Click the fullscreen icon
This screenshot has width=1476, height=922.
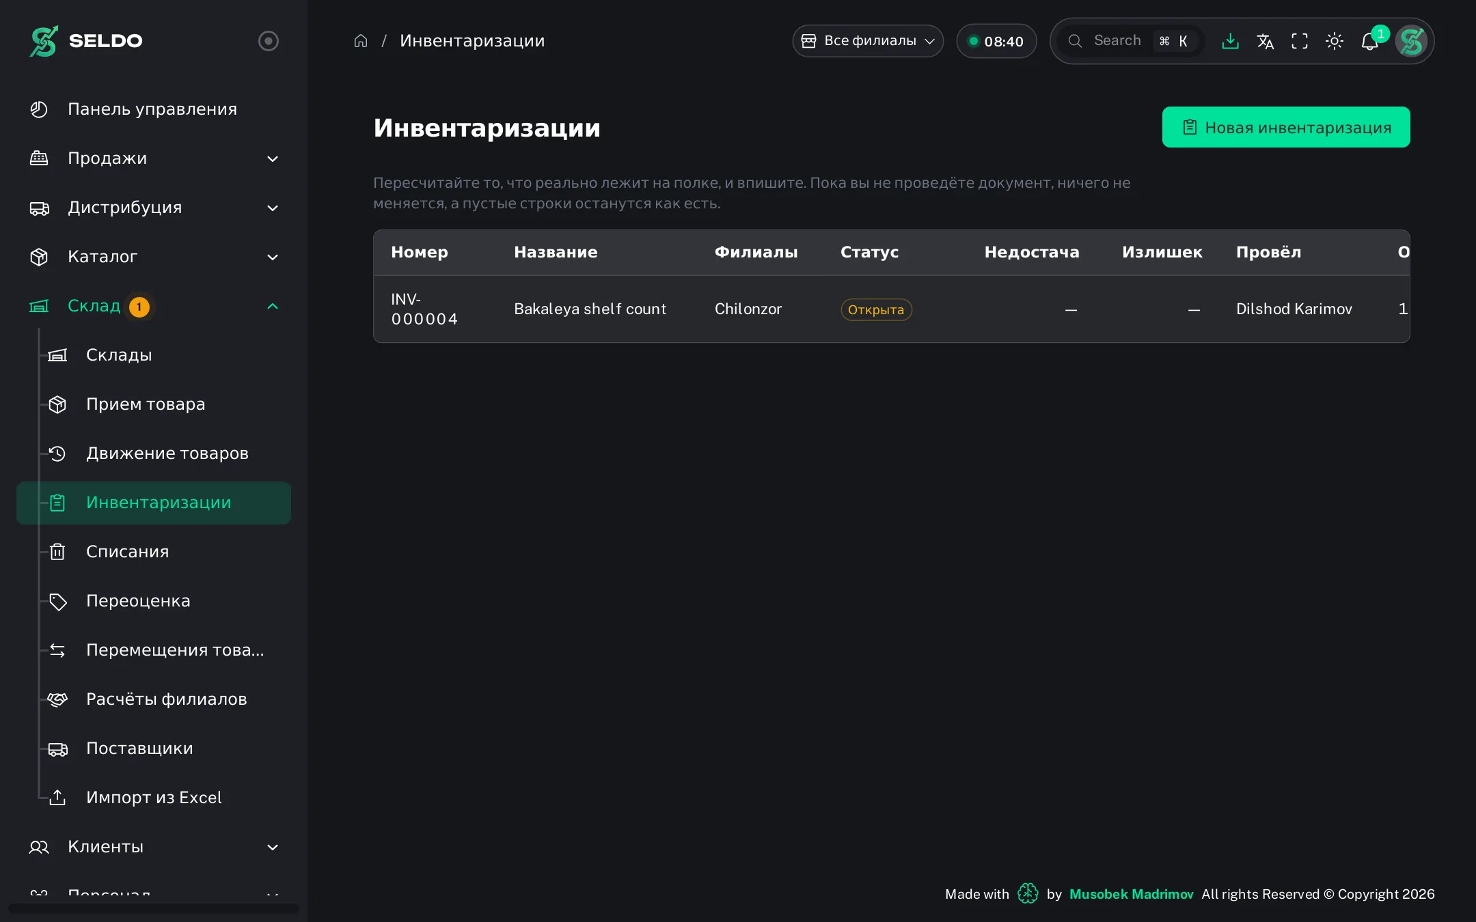tap(1300, 41)
